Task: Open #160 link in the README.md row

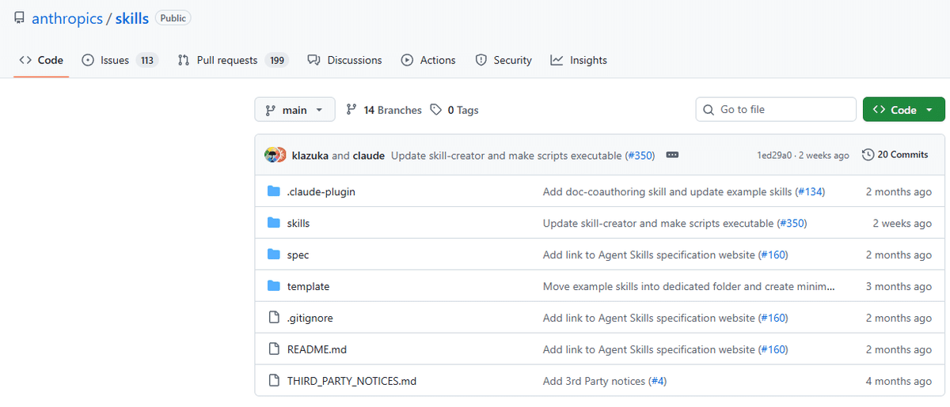Action: (x=773, y=350)
